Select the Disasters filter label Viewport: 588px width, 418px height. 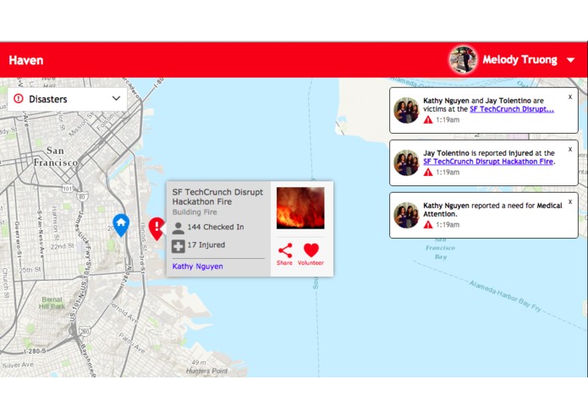(x=48, y=99)
